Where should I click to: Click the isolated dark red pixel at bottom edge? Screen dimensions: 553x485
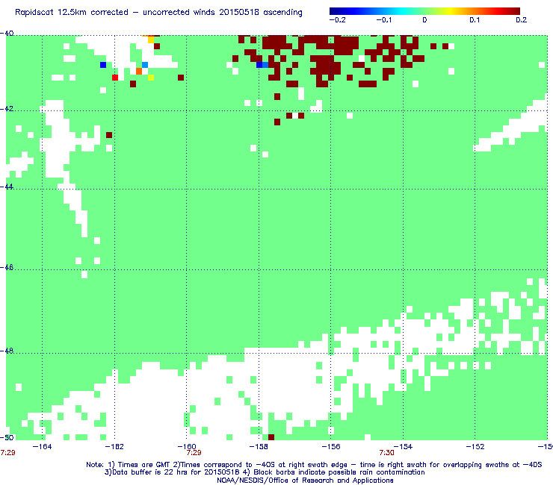271,437
